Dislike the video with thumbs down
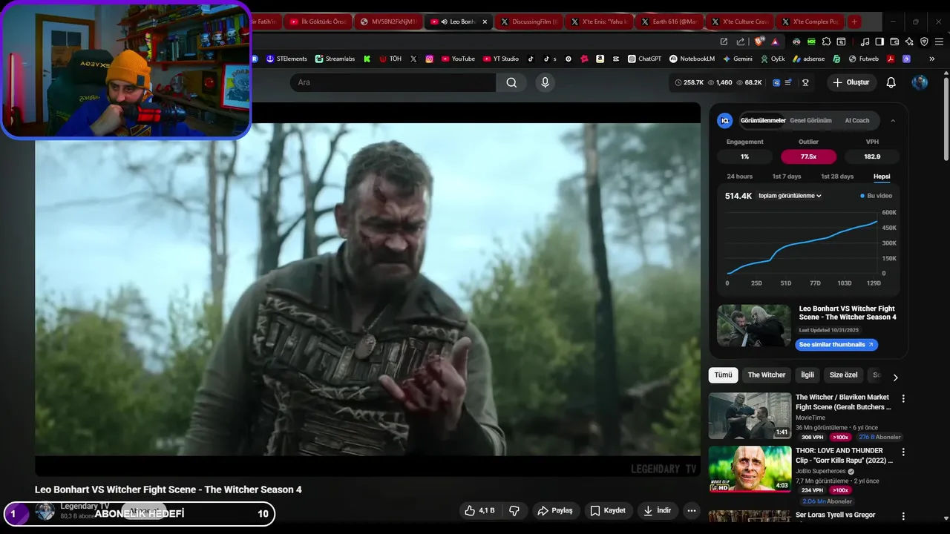 (x=514, y=510)
